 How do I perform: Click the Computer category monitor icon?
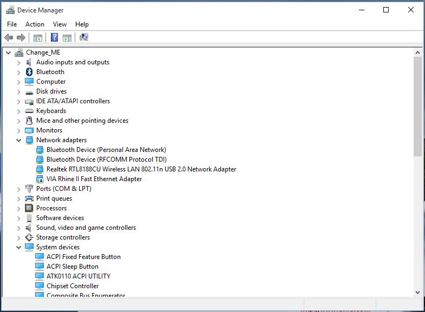[x=29, y=82]
